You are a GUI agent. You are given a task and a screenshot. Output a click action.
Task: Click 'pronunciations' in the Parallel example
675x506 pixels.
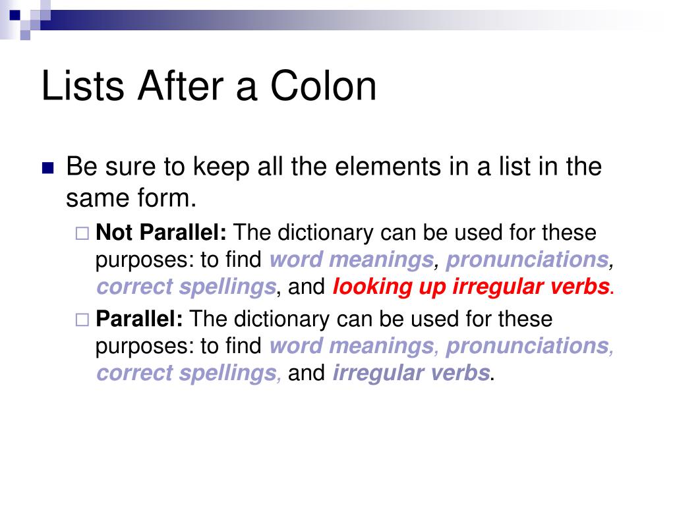point(527,345)
